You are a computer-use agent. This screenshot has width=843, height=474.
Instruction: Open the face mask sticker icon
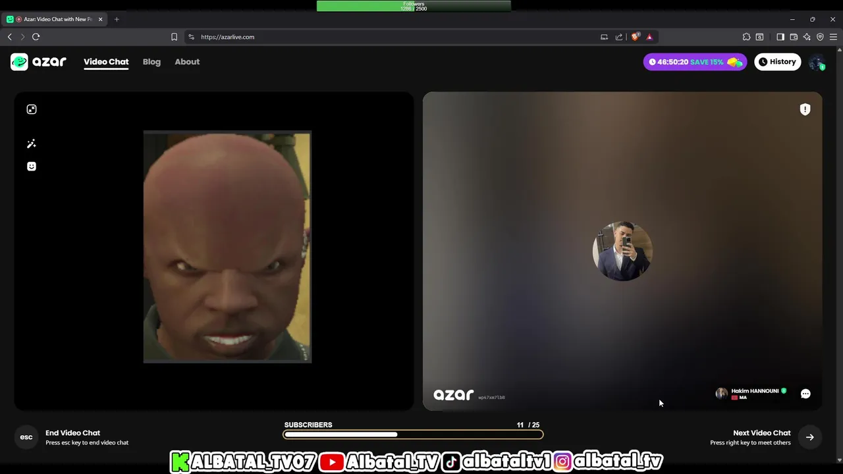[32, 167]
